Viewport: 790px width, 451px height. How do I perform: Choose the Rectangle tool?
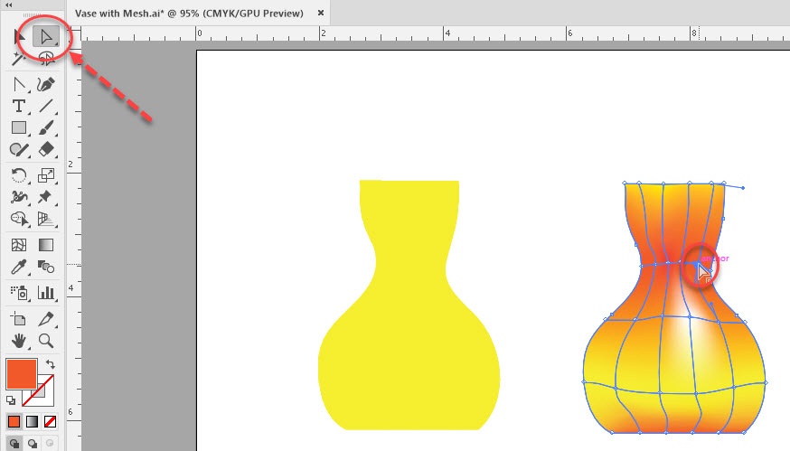(18, 128)
